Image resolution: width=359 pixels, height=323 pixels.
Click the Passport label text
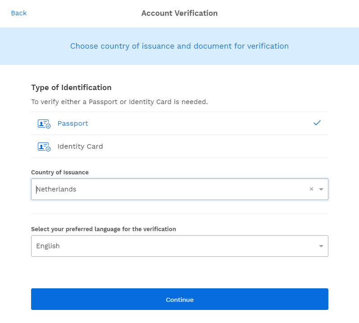click(x=73, y=123)
